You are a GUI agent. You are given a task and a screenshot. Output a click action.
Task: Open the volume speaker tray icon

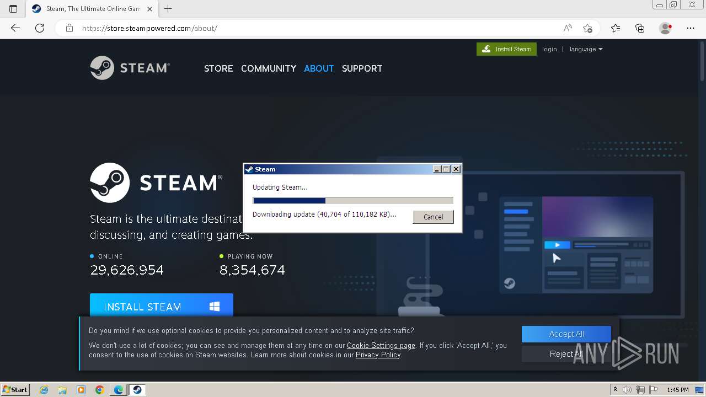tap(627, 390)
